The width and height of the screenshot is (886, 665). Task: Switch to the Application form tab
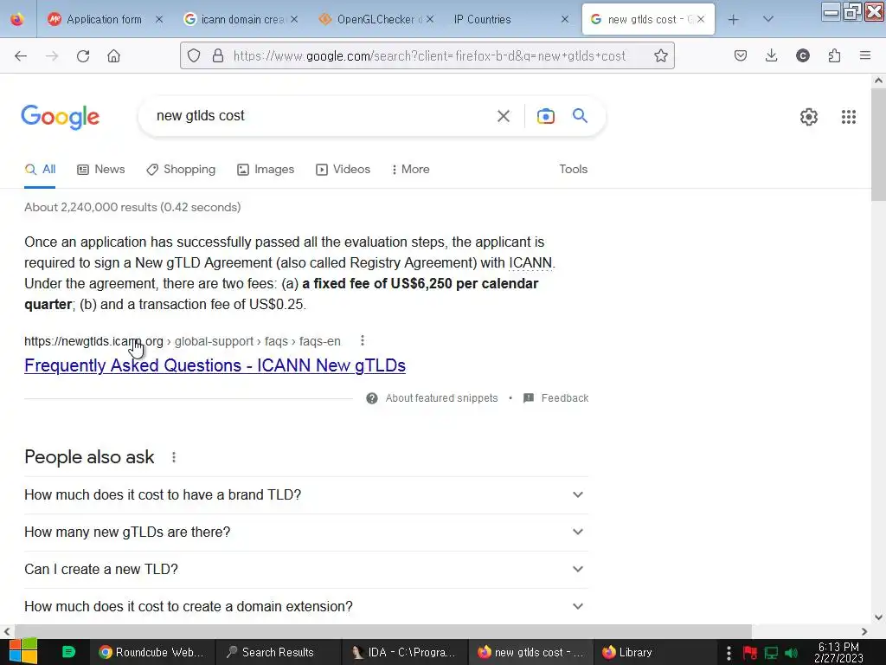105,19
